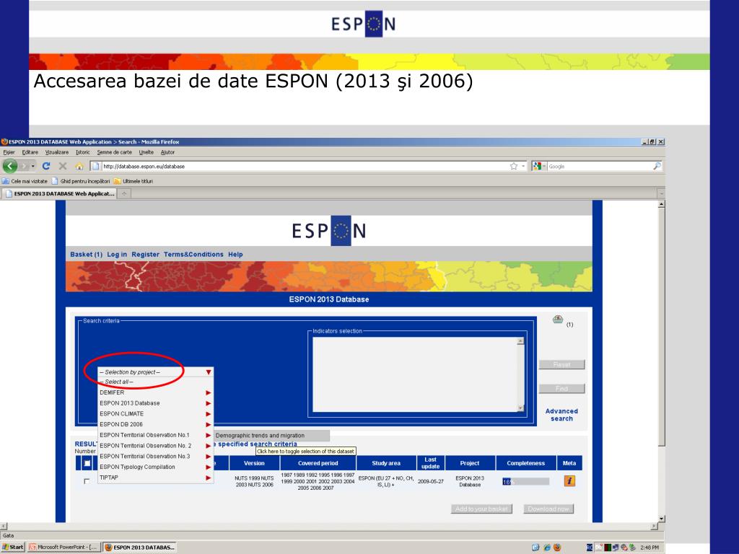Go back using the green back arrow
The height and width of the screenshot is (554, 739).
coord(10,166)
